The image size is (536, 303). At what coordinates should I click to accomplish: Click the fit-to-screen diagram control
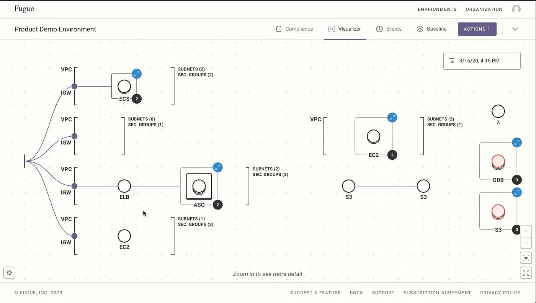coord(526,257)
